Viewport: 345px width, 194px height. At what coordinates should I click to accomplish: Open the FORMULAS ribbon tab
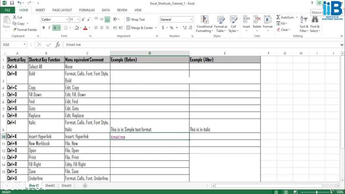tap(87, 10)
